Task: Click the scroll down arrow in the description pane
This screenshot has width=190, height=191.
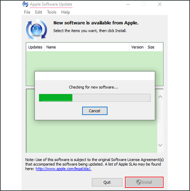Action: (160, 145)
